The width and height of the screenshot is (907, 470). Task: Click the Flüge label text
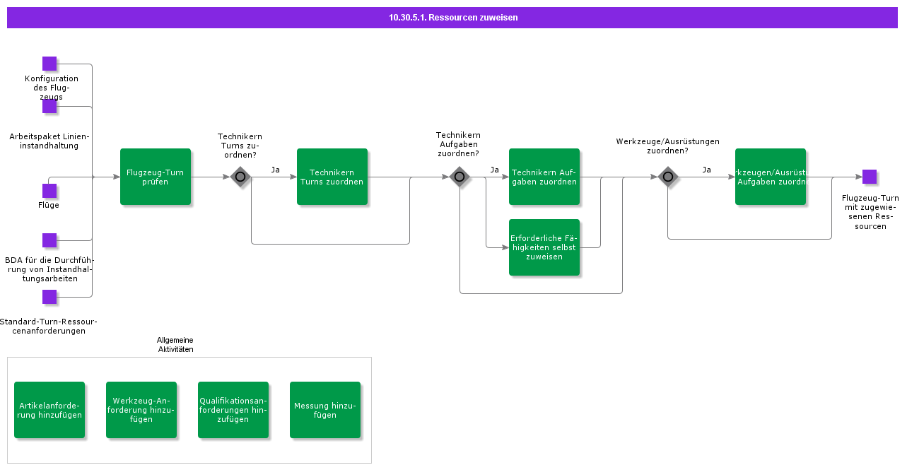pyautogui.click(x=49, y=205)
